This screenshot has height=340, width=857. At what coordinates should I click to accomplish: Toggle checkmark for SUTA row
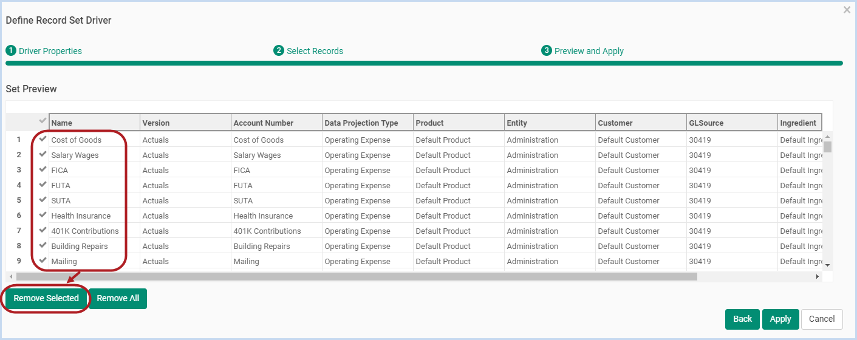pos(43,200)
